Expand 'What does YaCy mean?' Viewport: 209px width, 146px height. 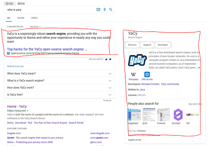click(59, 74)
